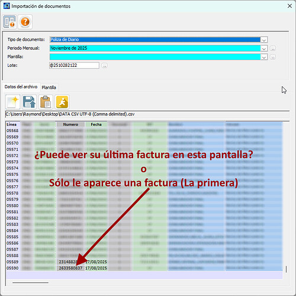Open the orange question mark help icon
Viewport: 296px width, 296px height.
tap(25, 22)
